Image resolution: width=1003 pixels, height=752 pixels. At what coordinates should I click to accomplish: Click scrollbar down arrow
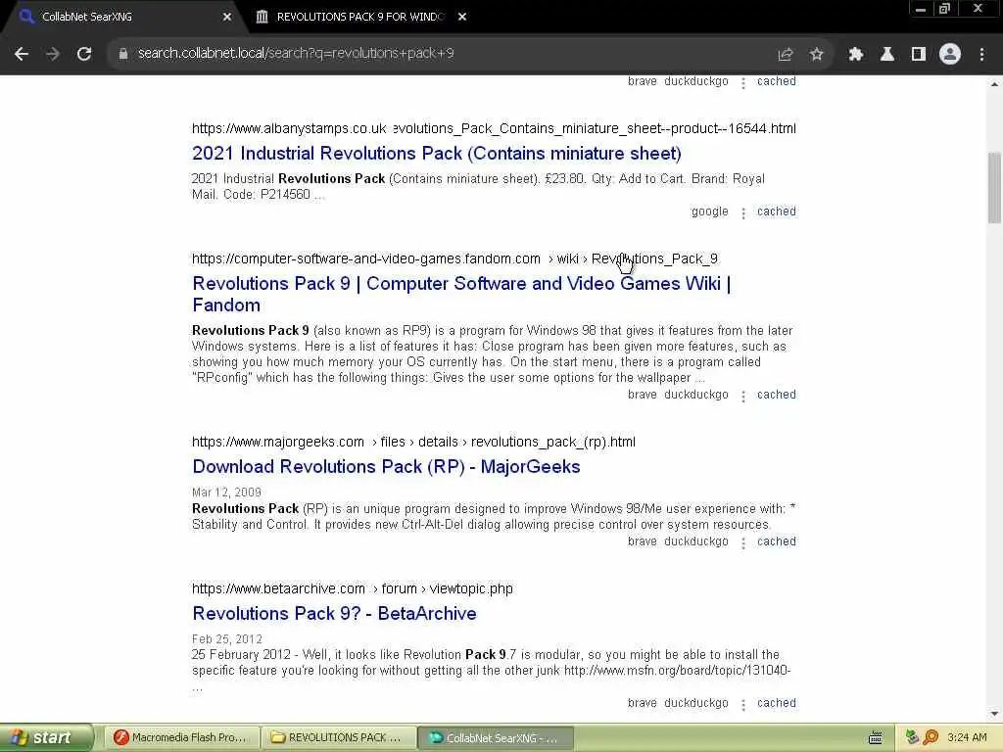coord(995,714)
